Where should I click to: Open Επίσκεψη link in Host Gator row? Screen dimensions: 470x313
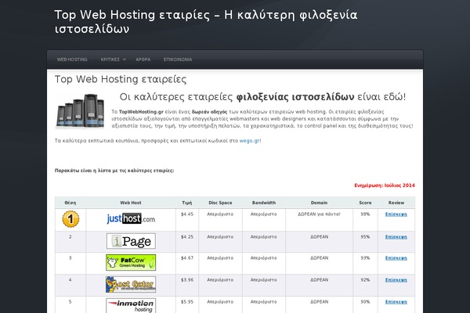[396, 280]
